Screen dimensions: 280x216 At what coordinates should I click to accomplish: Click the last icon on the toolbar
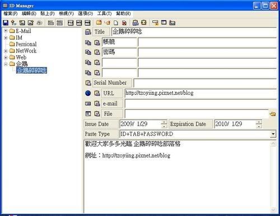coord(172,23)
